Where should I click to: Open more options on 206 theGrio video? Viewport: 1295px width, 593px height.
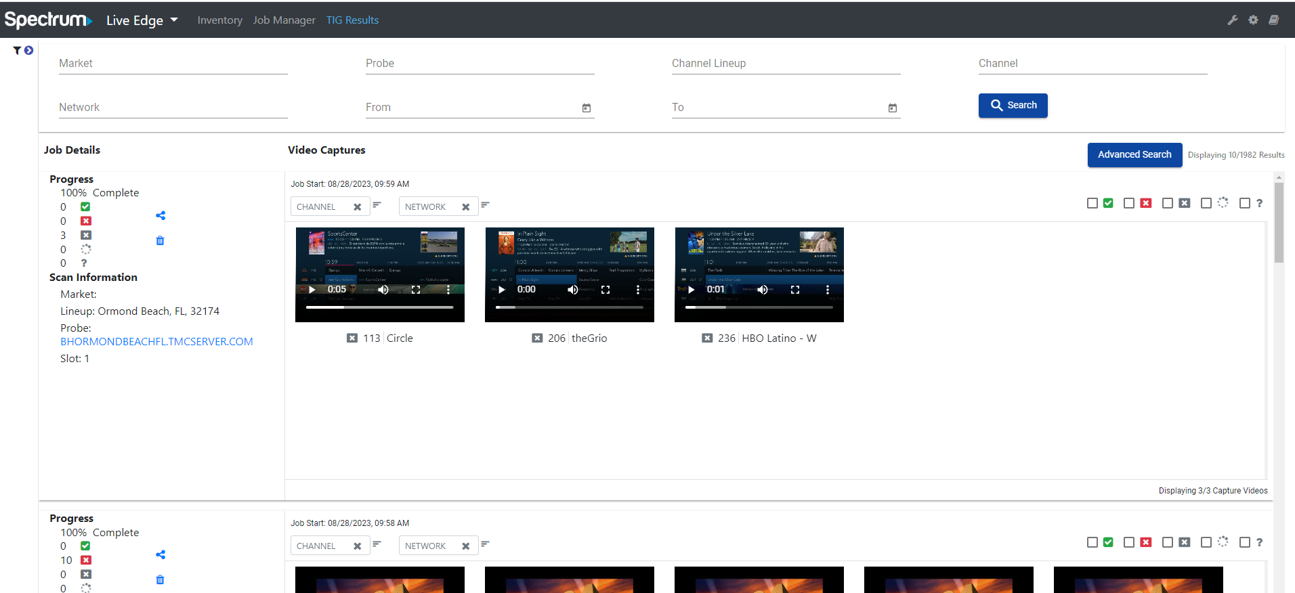(x=638, y=290)
